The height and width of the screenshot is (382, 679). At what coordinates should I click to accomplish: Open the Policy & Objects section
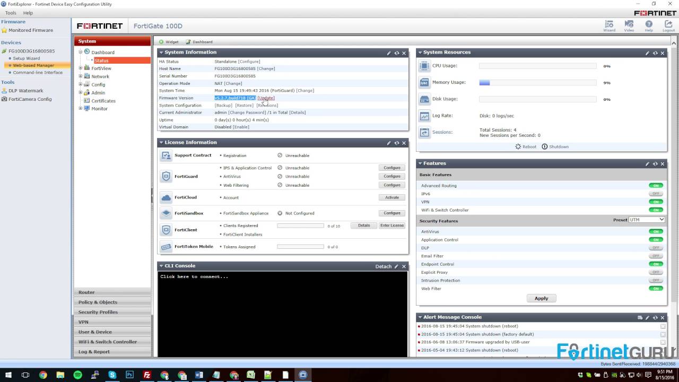click(x=112, y=302)
